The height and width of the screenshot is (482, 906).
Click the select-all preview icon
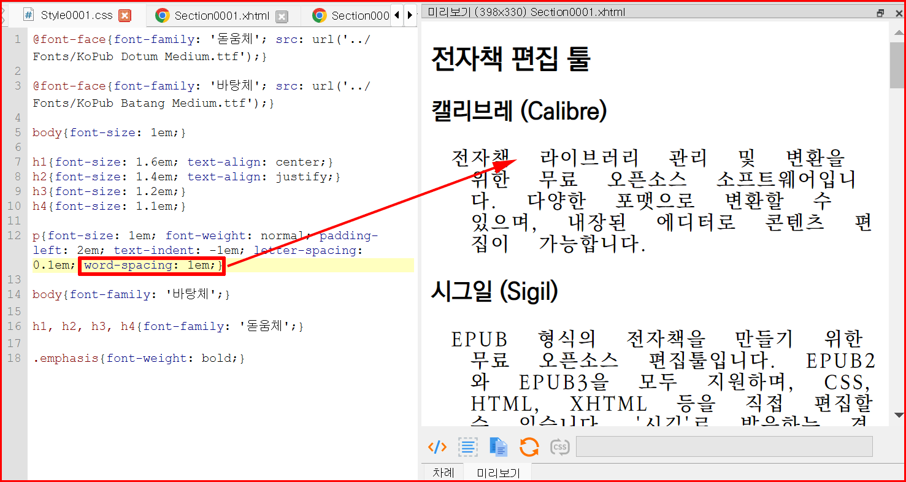click(468, 447)
